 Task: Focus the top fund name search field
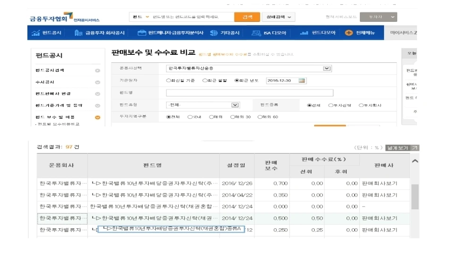click(x=192, y=17)
